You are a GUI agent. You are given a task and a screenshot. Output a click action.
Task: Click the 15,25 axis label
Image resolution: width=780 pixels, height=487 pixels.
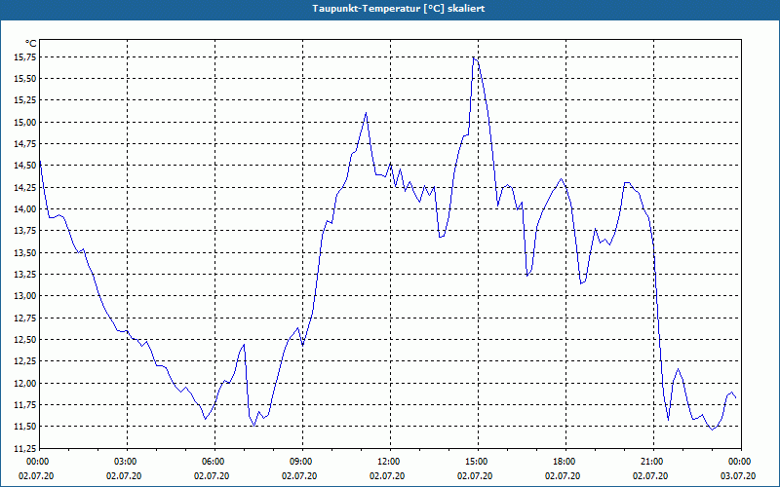pyautogui.click(x=26, y=100)
